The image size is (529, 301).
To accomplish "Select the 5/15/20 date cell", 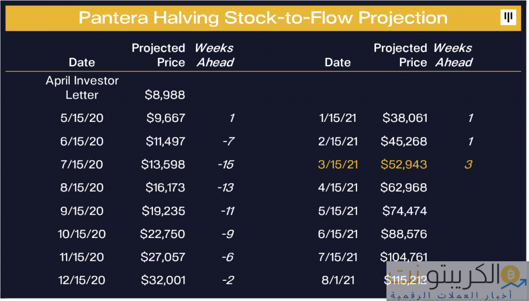I will click(x=82, y=118).
